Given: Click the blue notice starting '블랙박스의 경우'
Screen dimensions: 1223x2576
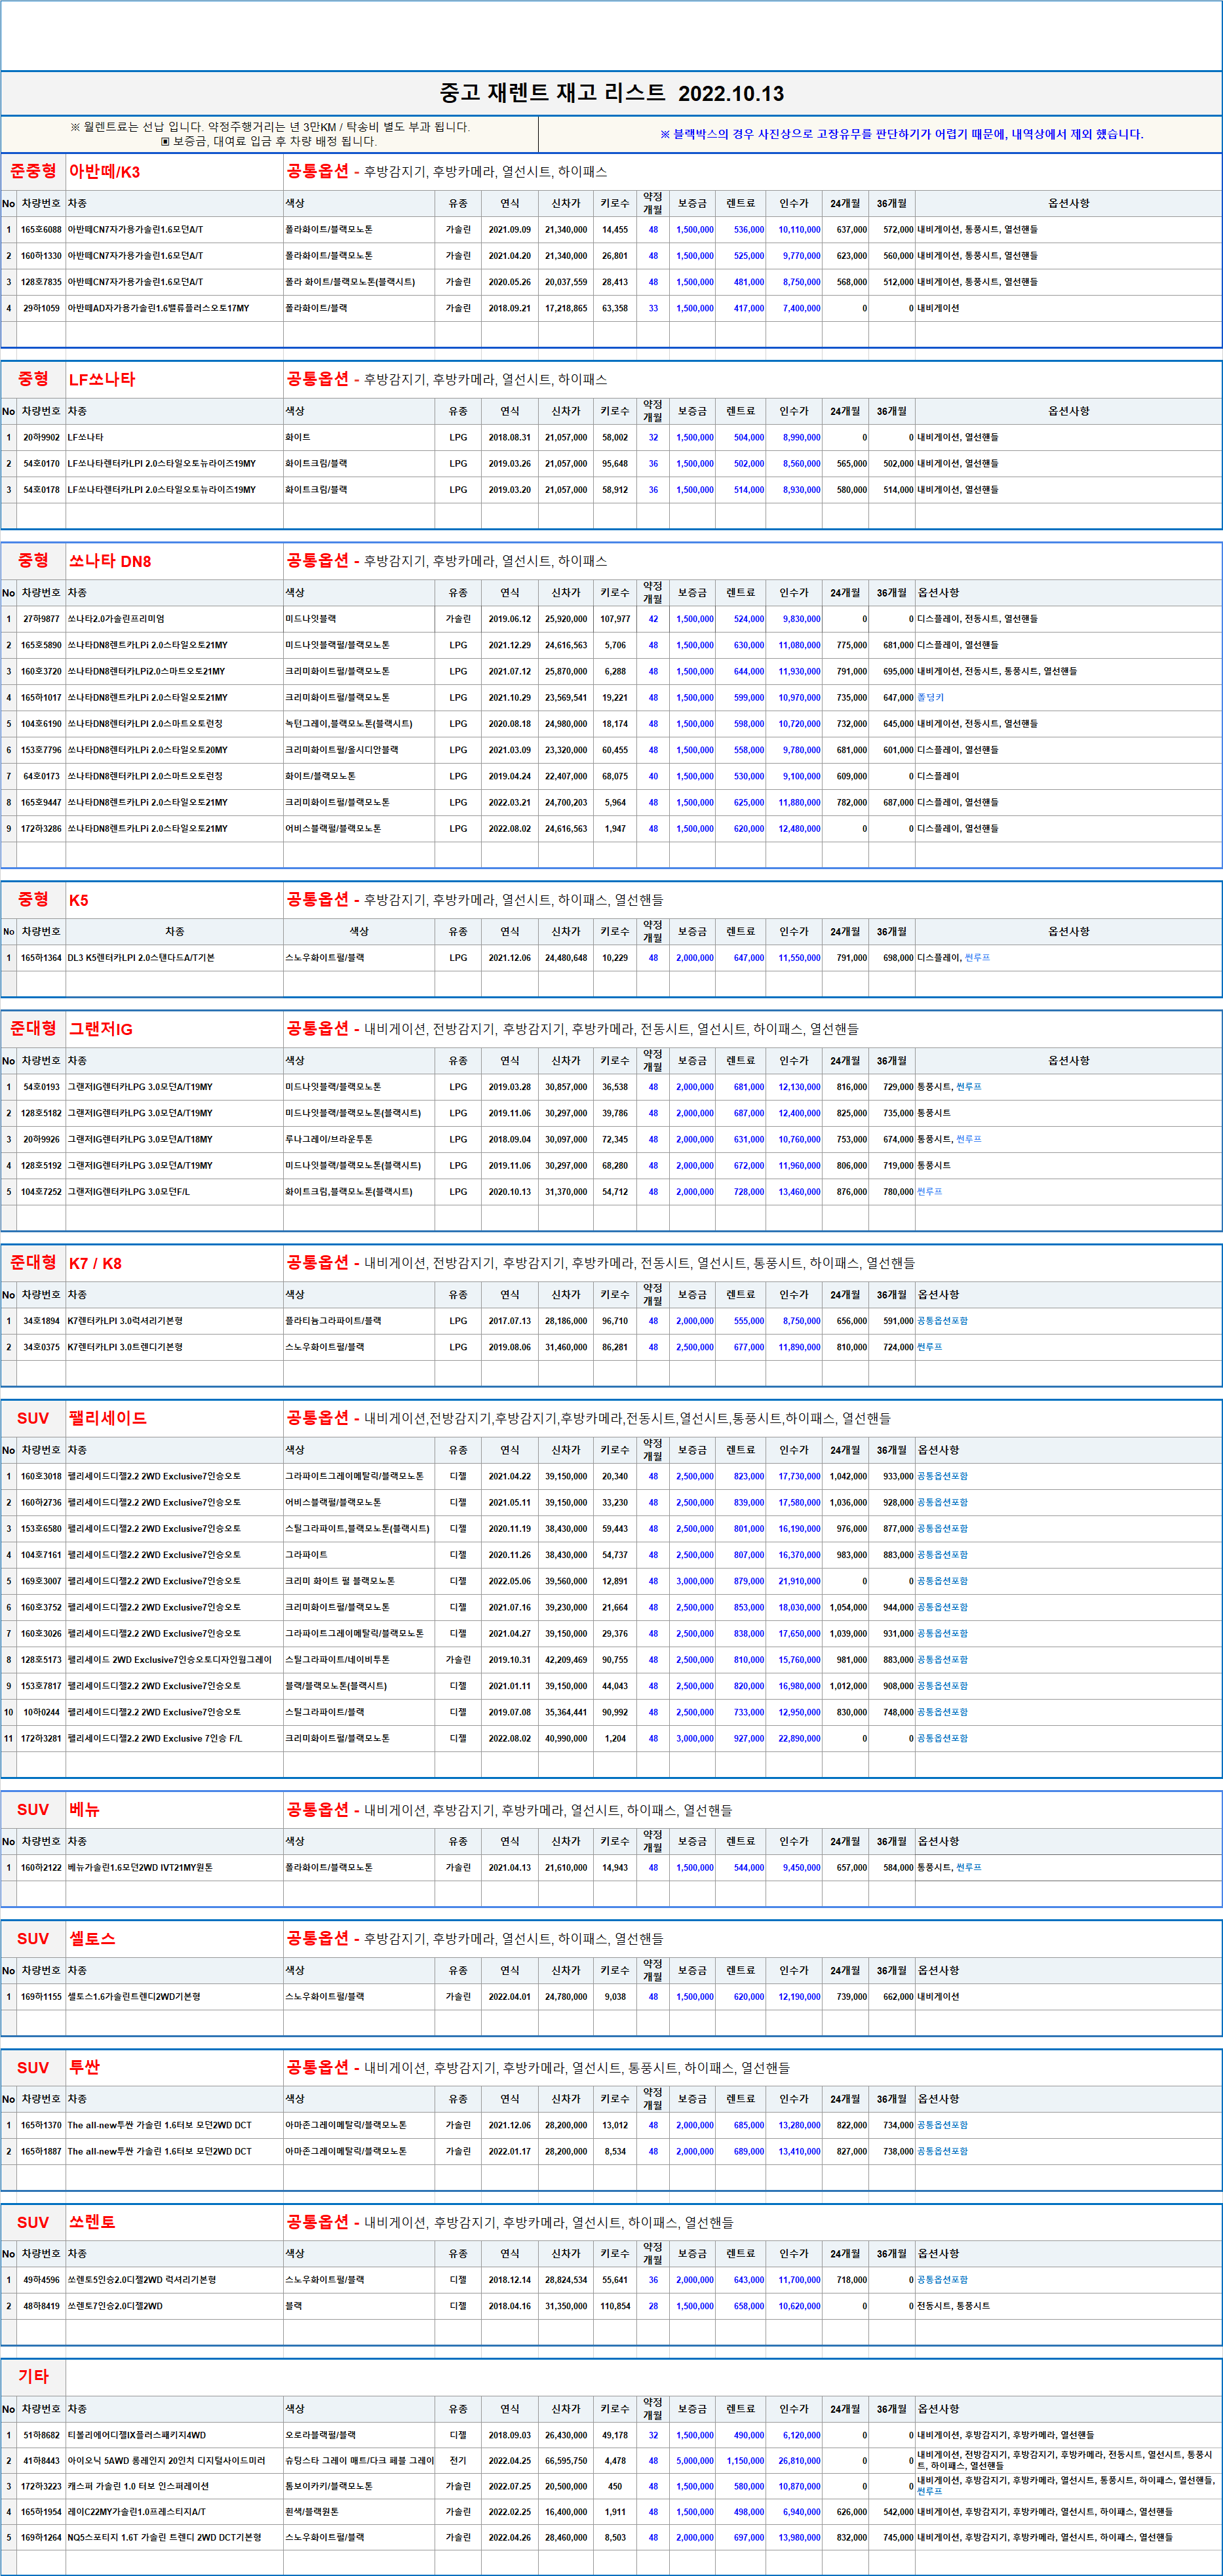Looking at the screenshot, I should (x=901, y=134).
